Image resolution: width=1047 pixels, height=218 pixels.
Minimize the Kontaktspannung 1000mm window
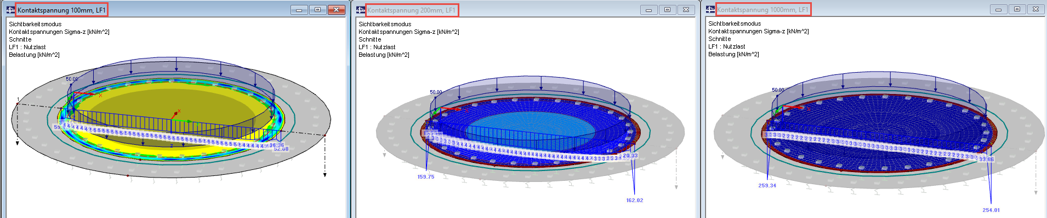[x=998, y=9]
